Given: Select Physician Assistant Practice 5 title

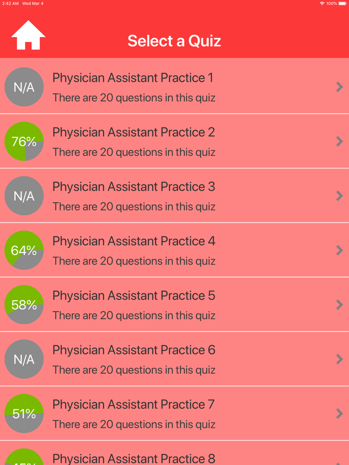Looking at the screenshot, I should click(x=134, y=296).
